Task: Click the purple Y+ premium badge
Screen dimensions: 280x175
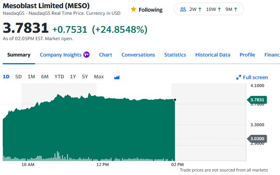Action: point(86,55)
